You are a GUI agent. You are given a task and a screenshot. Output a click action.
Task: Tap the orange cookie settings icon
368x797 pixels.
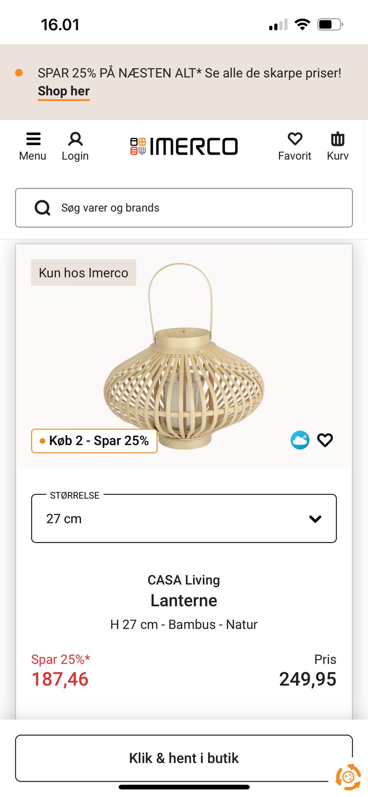coord(348,777)
